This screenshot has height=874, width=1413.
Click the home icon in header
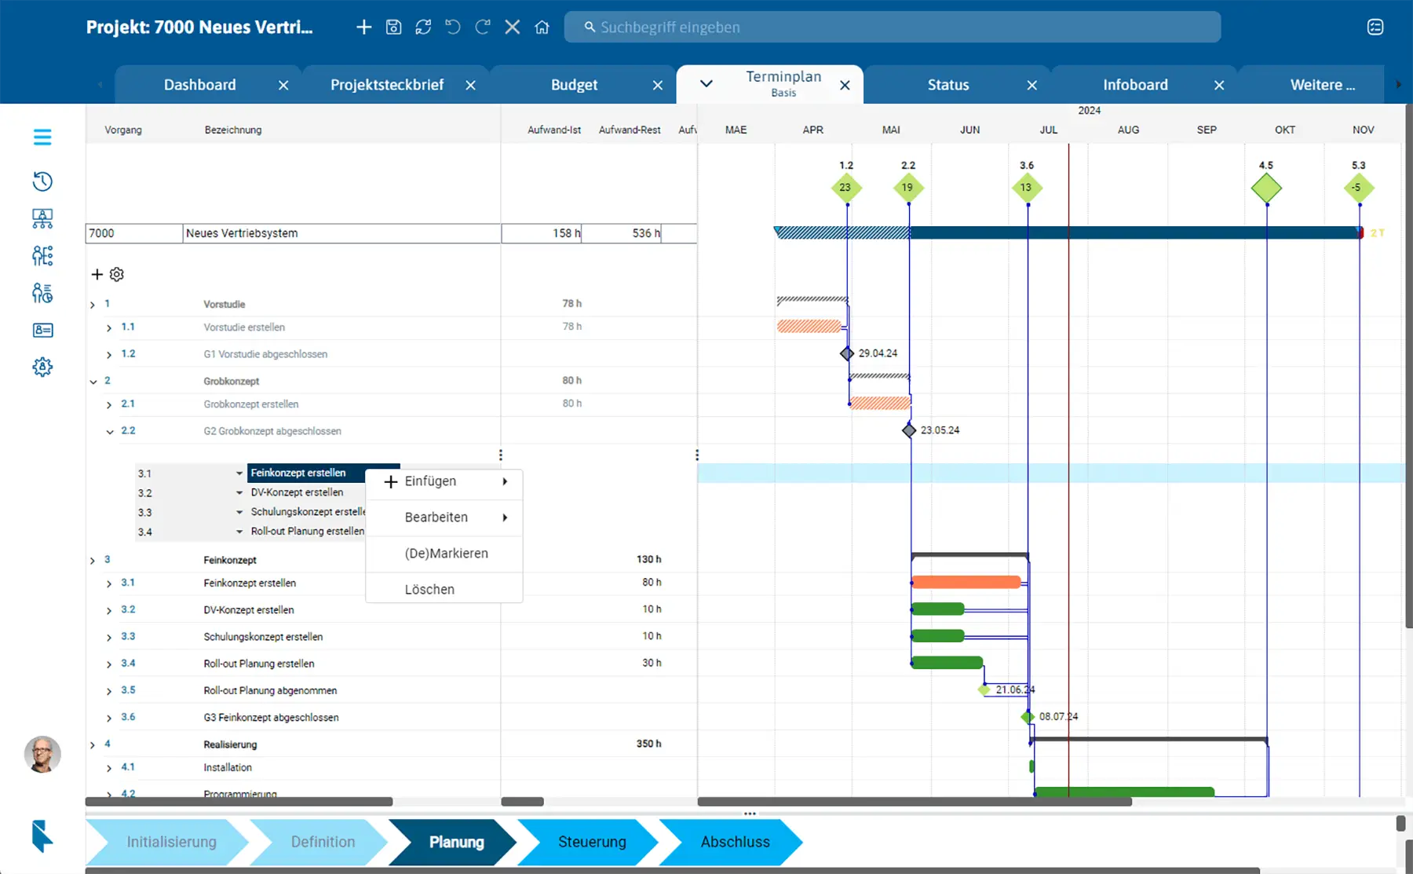click(x=542, y=27)
